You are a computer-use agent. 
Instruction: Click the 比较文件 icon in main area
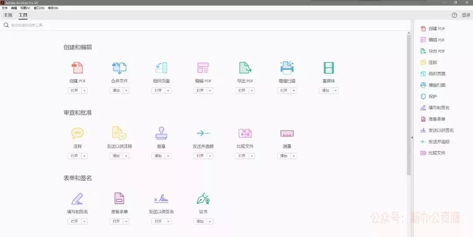pyautogui.click(x=245, y=133)
